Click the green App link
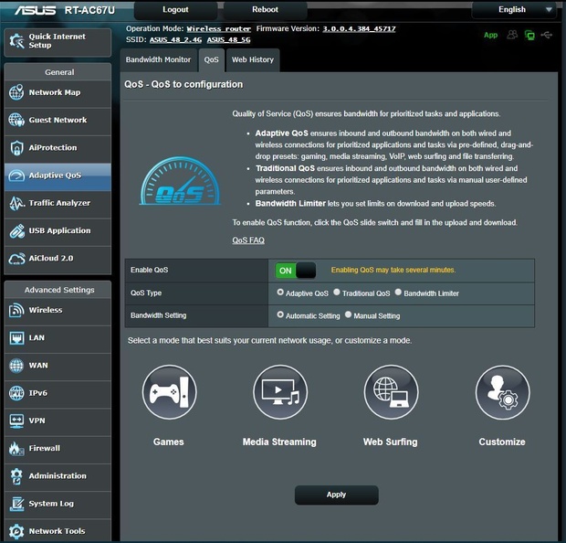The width and height of the screenshot is (566, 543). click(x=490, y=35)
